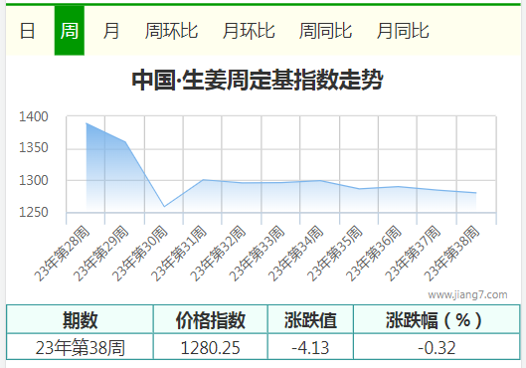526x368 pixels.
Task: Click the 价格指数 column header
Action: (211, 319)
